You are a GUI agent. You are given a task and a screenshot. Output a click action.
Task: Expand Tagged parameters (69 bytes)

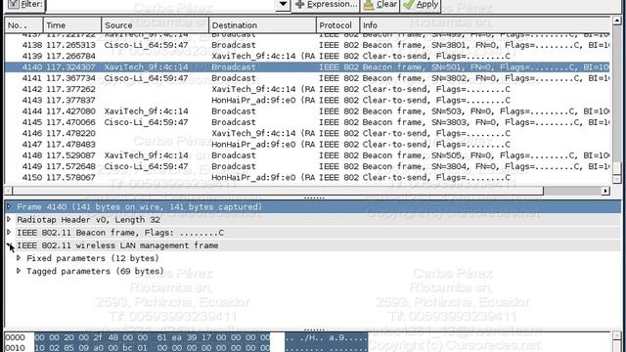(19, 271)
